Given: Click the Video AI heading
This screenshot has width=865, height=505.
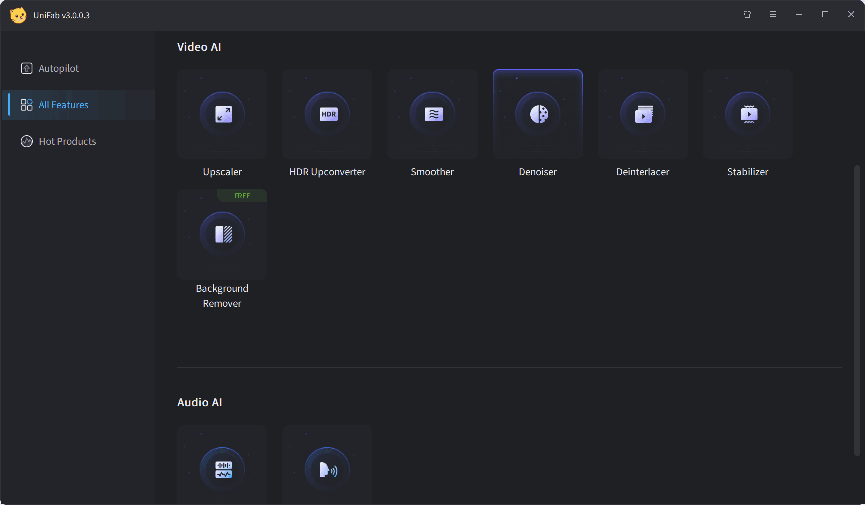Looking at the screenshot, I should coord(199,47).
